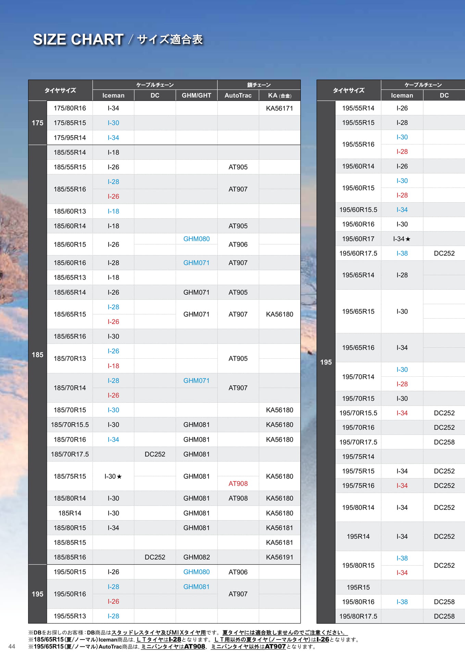
Task: Select tire size "185/55R14"
Action: pyautogui.click(x=70, y=152)
